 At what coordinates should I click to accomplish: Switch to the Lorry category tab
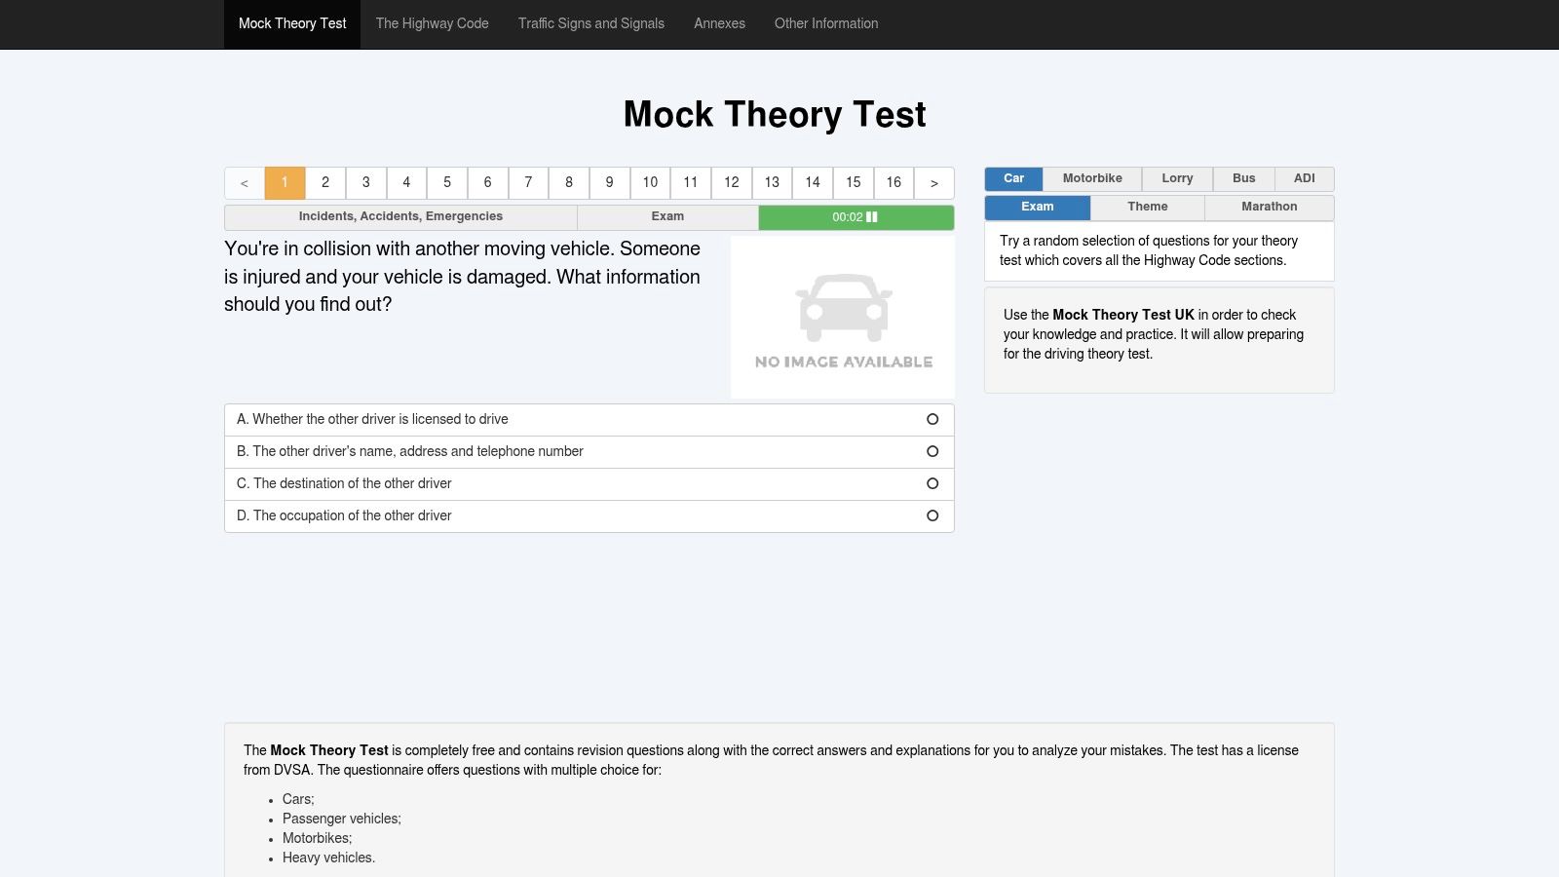(1177, 179)
